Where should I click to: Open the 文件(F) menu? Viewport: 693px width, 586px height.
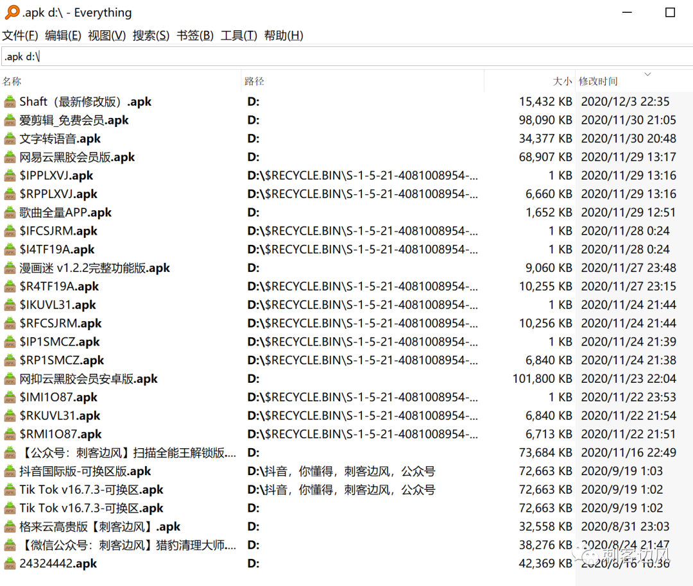20,35
